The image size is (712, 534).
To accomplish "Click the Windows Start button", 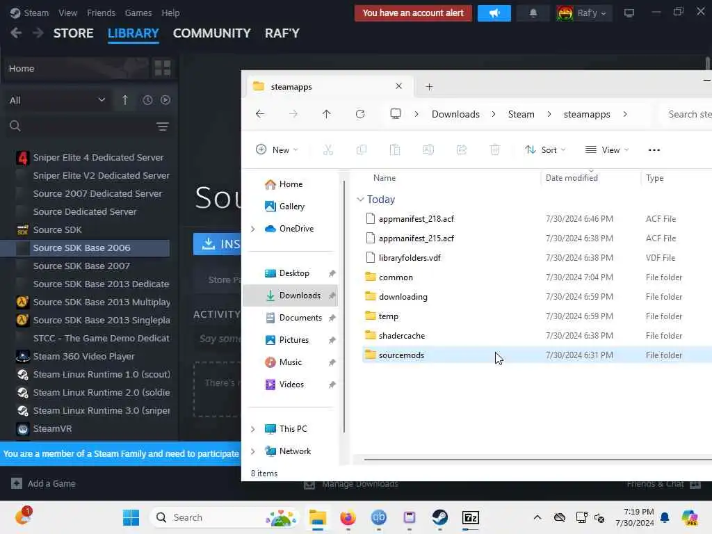I will (131, 517).
